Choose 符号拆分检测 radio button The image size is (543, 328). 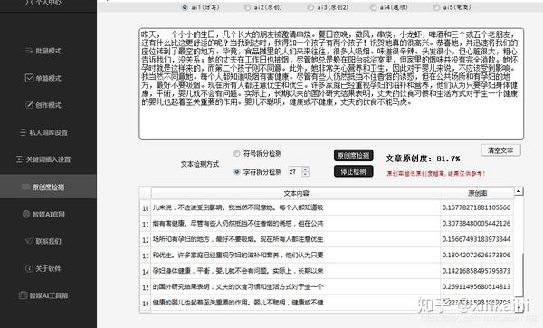coord(236,154)
